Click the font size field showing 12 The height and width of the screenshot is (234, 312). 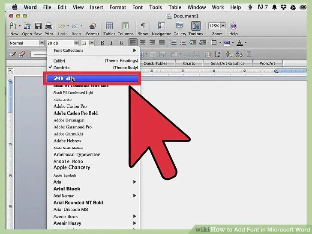coord(85,43)
